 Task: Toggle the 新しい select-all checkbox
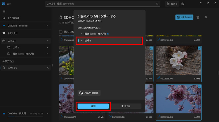click(61, 32)
